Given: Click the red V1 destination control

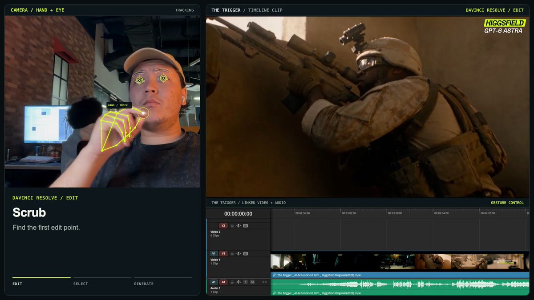Looking at the screenshot, I should coord(223,254).
